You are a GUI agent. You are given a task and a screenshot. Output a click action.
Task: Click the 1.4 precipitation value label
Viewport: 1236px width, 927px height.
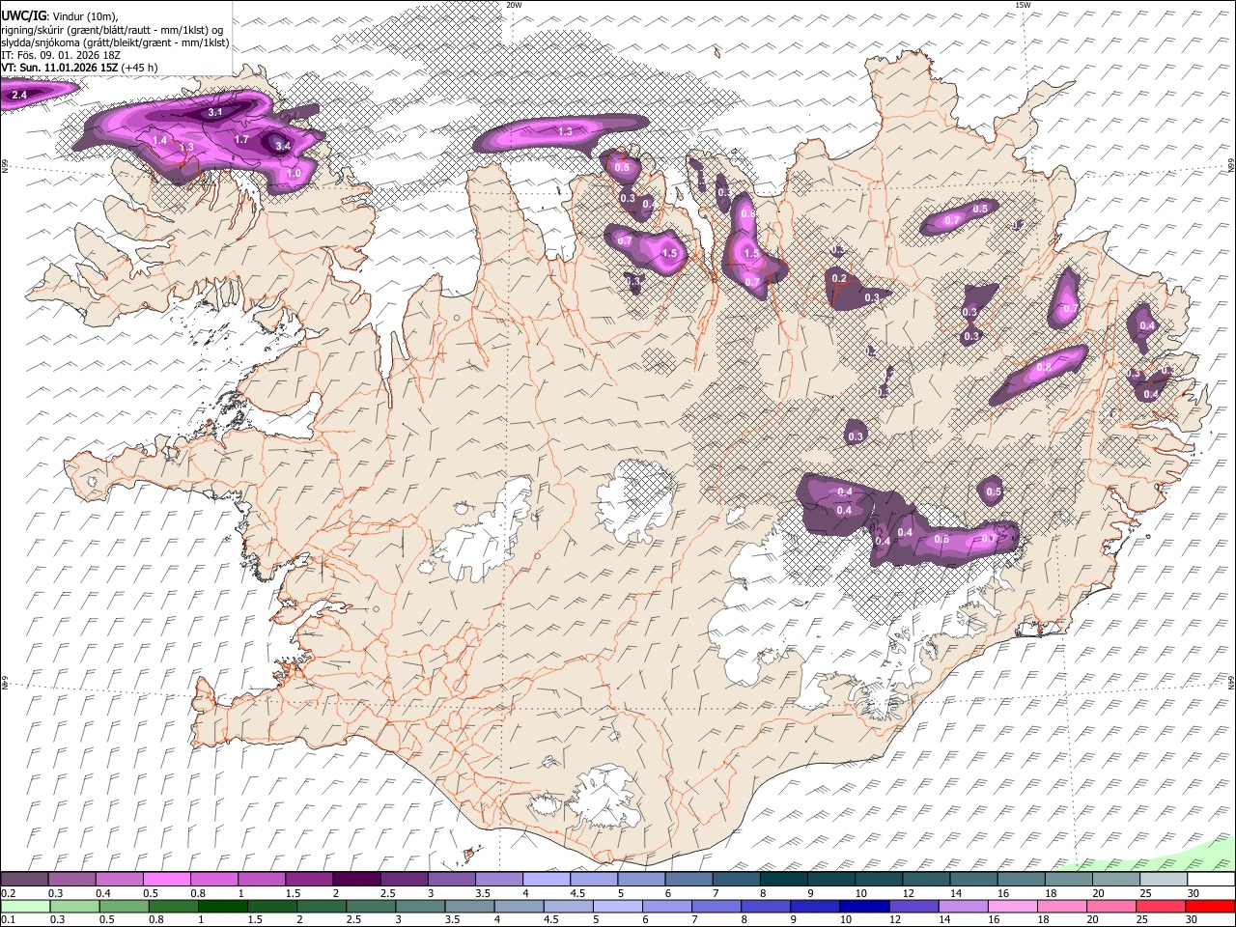pyautogui.click(x=159, y=141)
